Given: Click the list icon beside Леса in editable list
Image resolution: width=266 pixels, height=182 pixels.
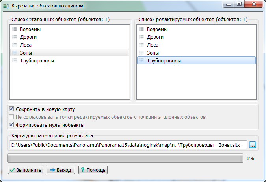Looking at the screenshot, I should tap(141, 45).
